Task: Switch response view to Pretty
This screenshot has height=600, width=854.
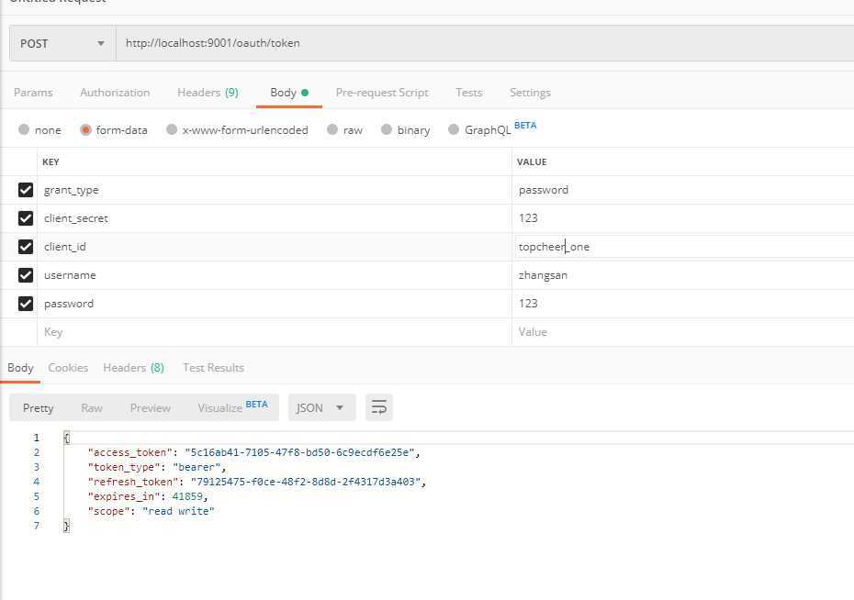Action: pos(39,408)
